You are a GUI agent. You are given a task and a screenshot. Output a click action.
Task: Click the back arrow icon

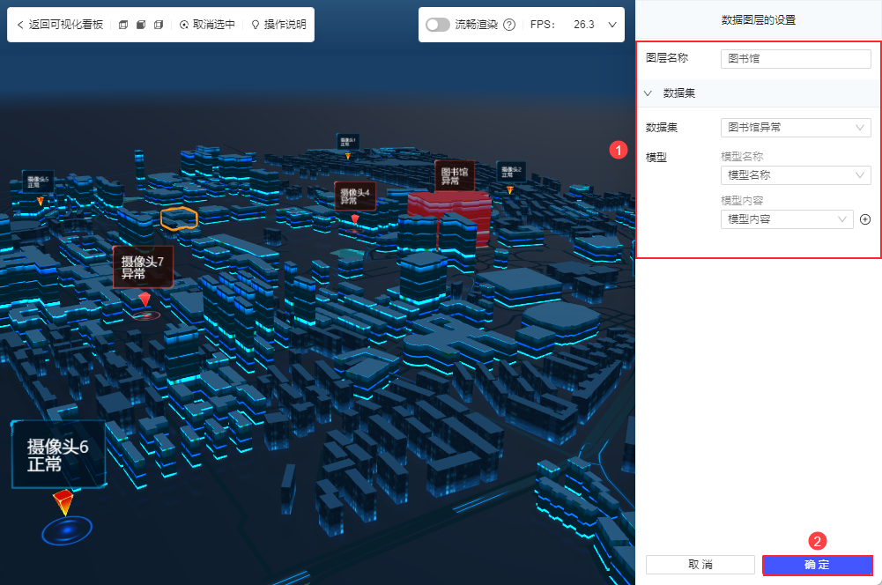[x=20, y=25]
